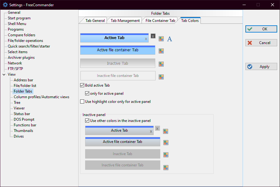This screenshot has height=187, width=280.
Task: Open the Tab Management tab
Action: (125, 21)
